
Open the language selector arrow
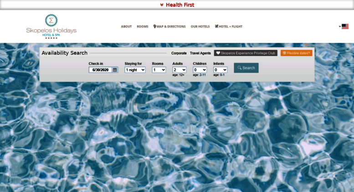(340, 26)
